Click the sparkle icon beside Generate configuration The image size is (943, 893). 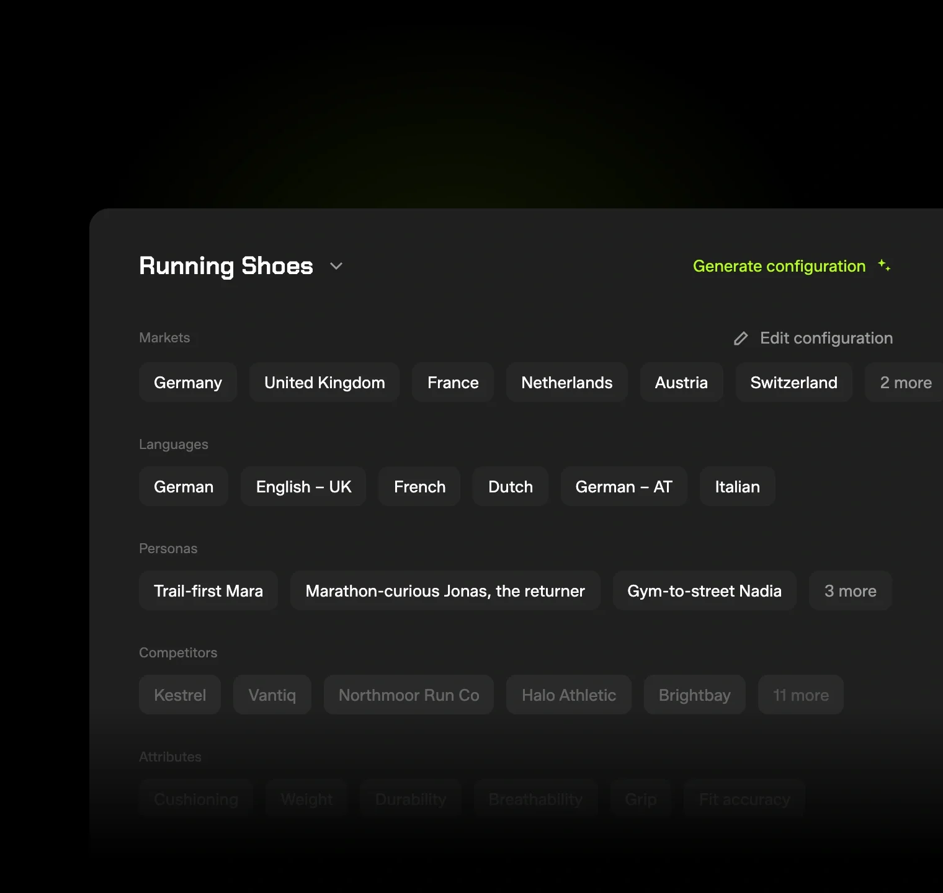click(884, 265)
